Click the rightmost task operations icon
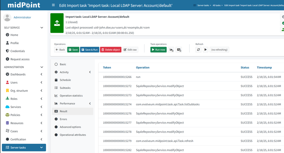 pos(179,50)
